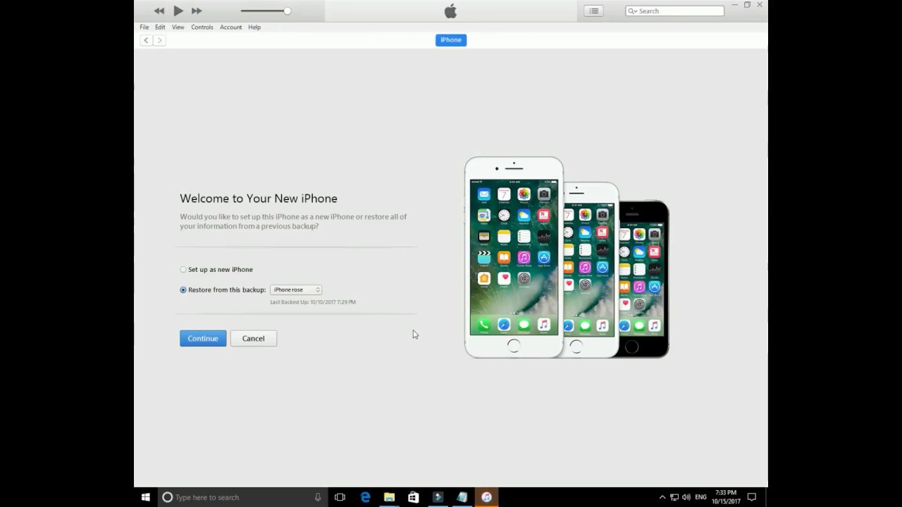Click the fast-forward next track button
902x507 pixels.
point(197,11)
